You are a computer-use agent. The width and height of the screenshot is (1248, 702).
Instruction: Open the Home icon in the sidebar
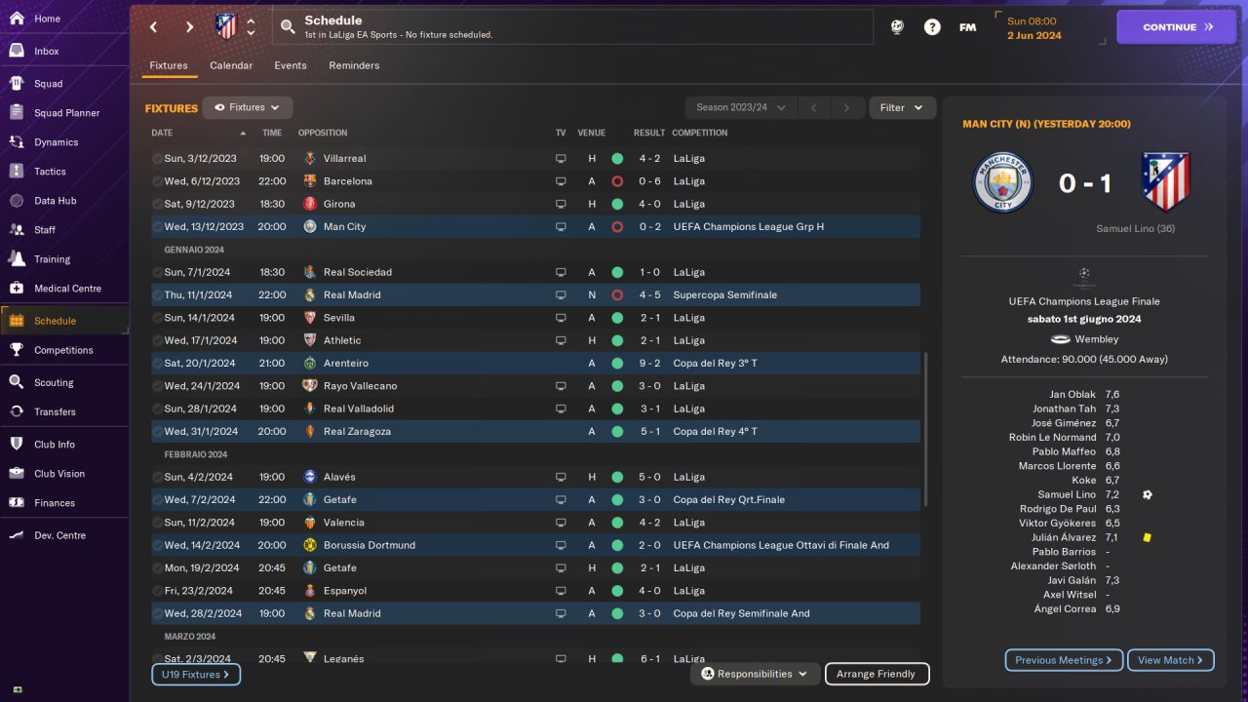click(x=17, y=19)
